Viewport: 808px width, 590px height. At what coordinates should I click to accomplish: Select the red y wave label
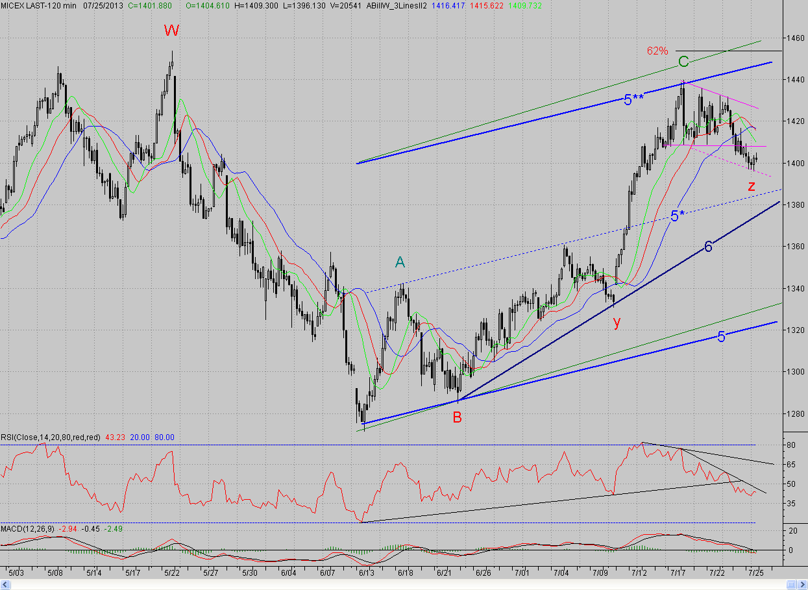pyautogui.click(x=617, y=321)
